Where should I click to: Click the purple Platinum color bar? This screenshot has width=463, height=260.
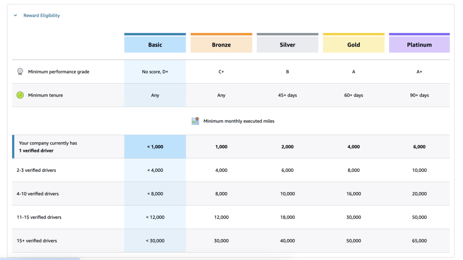point(419,34)
